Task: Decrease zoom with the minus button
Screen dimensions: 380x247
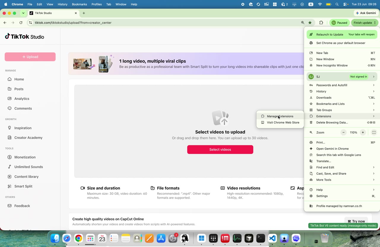Action: click(x=343, y=132)
